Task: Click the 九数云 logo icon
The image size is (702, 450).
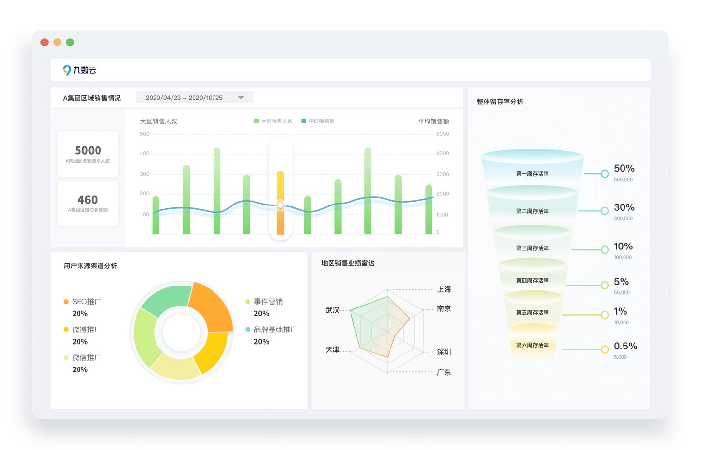Action: (67, 70)
